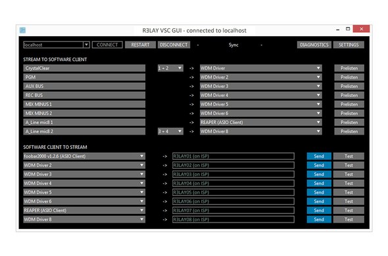Open the WDM Driver 5 source dropdown for R3LAY05
This screenshot has width=388, height=256.
point(84,192)
